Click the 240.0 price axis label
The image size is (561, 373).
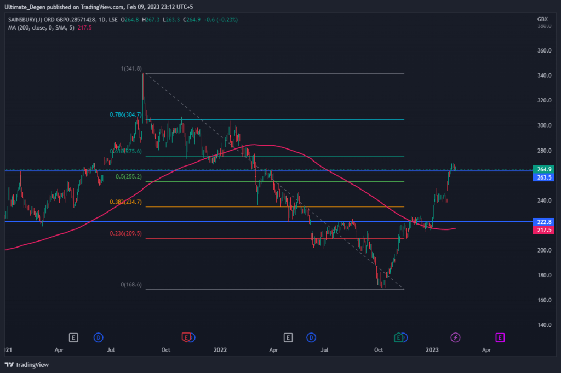tap(544, 200)
